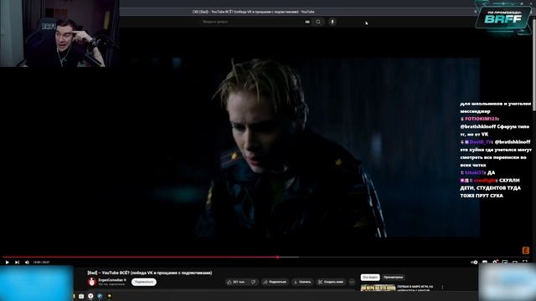Click the Play button in the player
The height and width of the screenshot is (301, 536).
[x=7, y=262]
